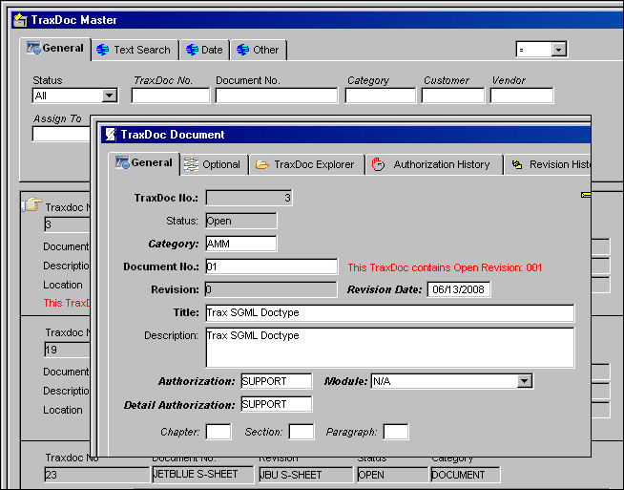The height and width of the screenshot is (490, 624).
Task: Select General tab in TraxDoc Document
Action: point(144,163)
